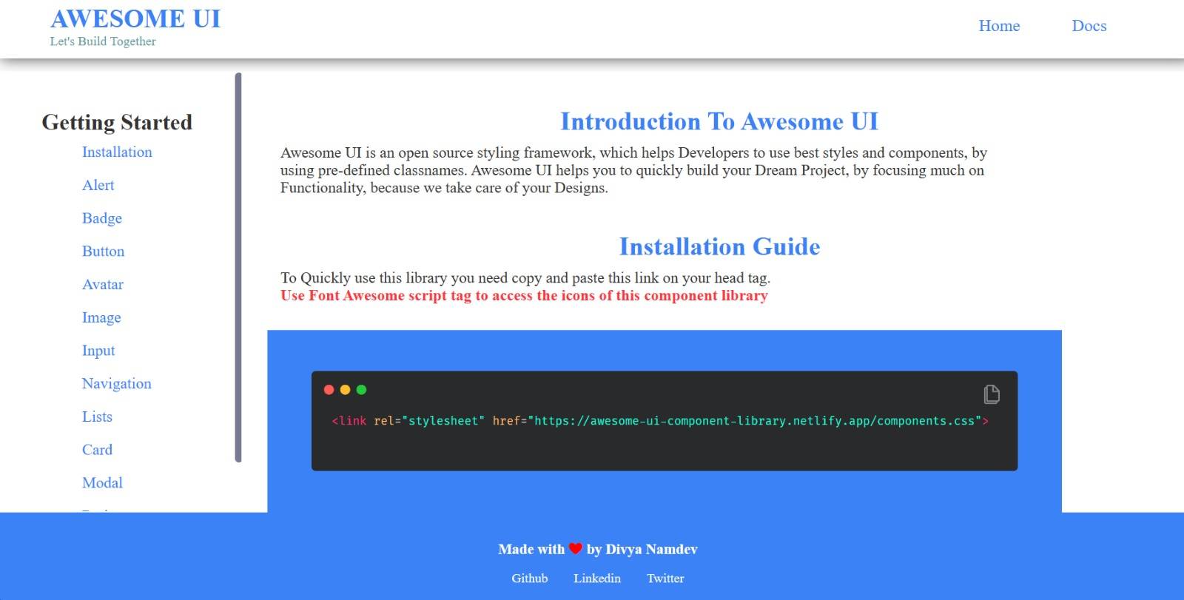Screen dimensions: 1184x600
Task: Click the sidebar vertical scrollbar
Action: pos(238,266)
